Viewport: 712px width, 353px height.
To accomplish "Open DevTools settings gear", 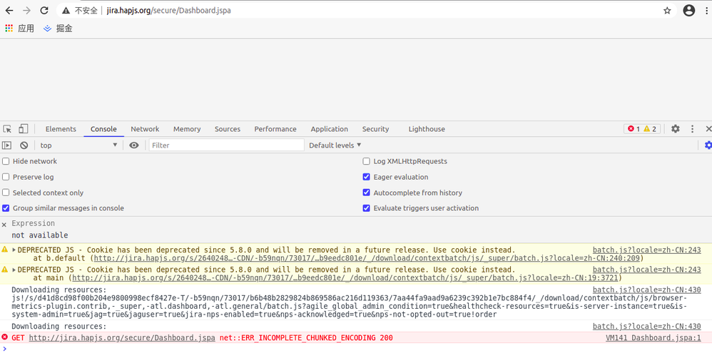I will pyautogui.click(x=675, y=129).
